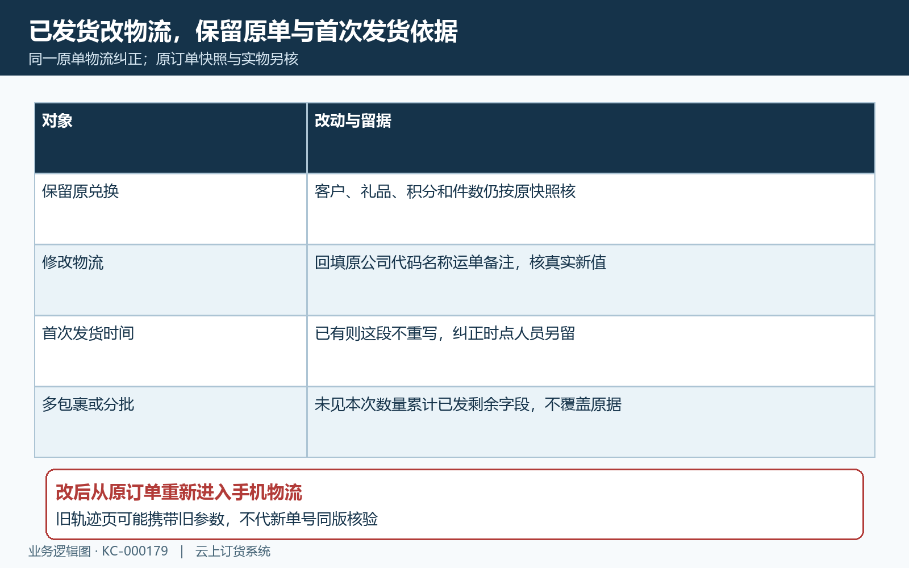Select the cell 已有则这段不重写，纠正时点人员另留

click(x=591, y=351)
